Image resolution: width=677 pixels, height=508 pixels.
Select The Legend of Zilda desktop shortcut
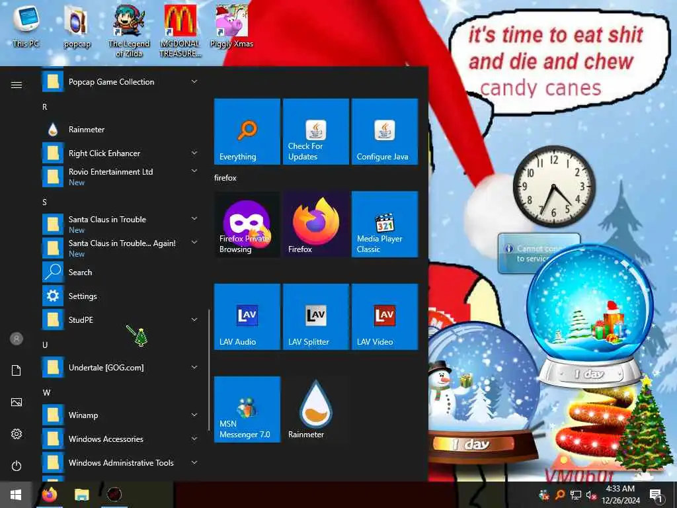click(x=129, y=31)
